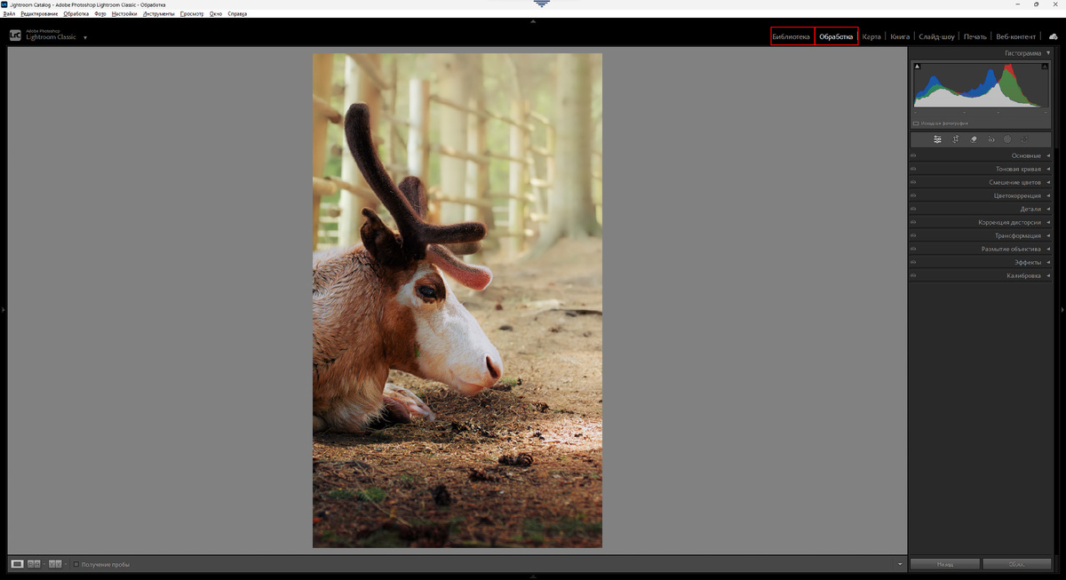Toggle visibility of Тоновая кривая panel
This screenshot has height=580, width=1066.
pyautogui.click(x=913, y=169)
